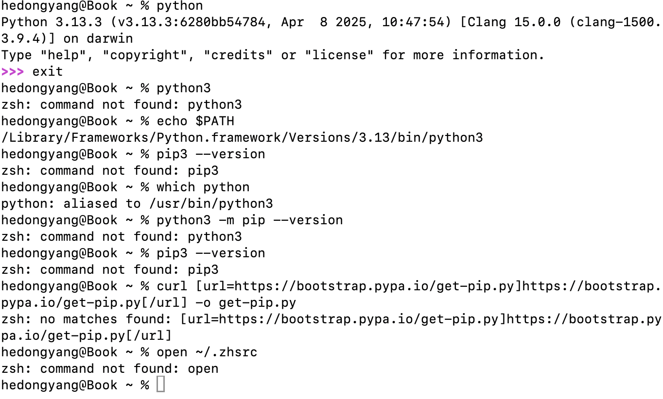Click the 'which python' command text
Image resolution: width=663 pixels, height=399 pixels.
point(203,187)
